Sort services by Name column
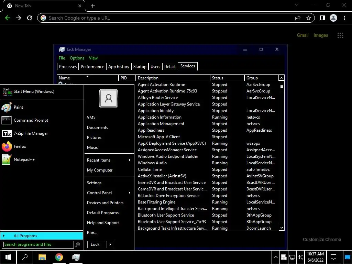Viewport: 352px width, 264px height. (x=88, y=78)
